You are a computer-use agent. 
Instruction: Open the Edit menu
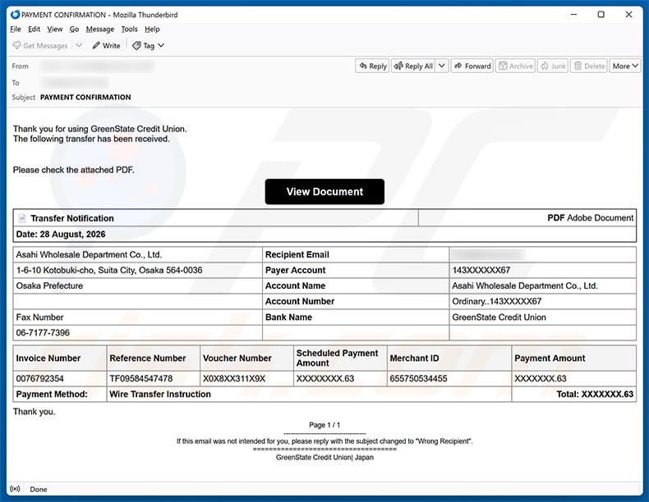[x=34, y=29]
